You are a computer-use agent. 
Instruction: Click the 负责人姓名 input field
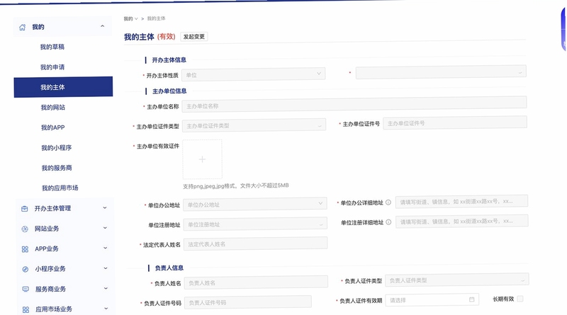pyautogui.click(x=256, y=282)
